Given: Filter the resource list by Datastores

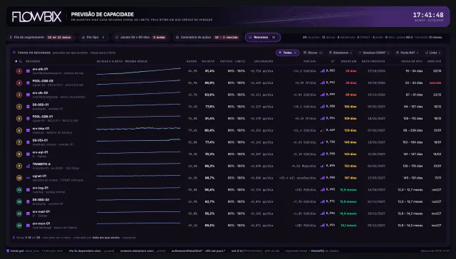Looking at the screenshot, I should (x=341, y=53).
